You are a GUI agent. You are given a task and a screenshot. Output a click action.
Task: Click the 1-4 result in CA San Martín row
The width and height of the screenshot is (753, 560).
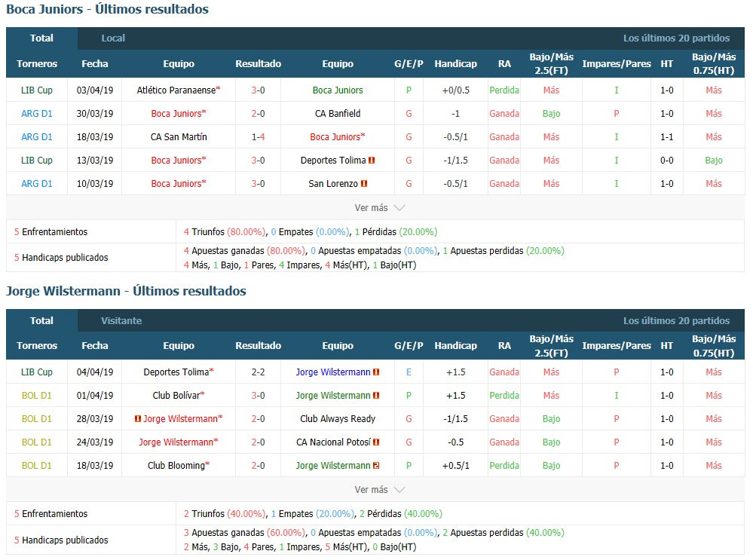click(x=259, y=137)
